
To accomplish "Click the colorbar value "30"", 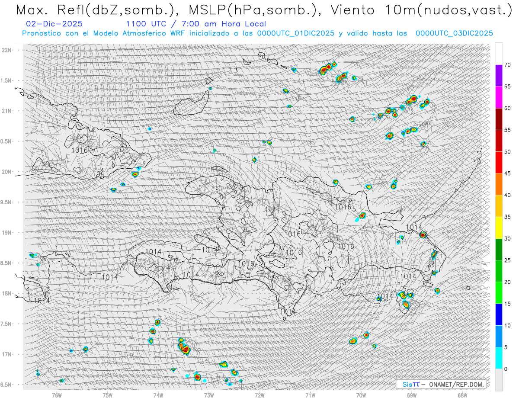I will (x=508, y=239).
